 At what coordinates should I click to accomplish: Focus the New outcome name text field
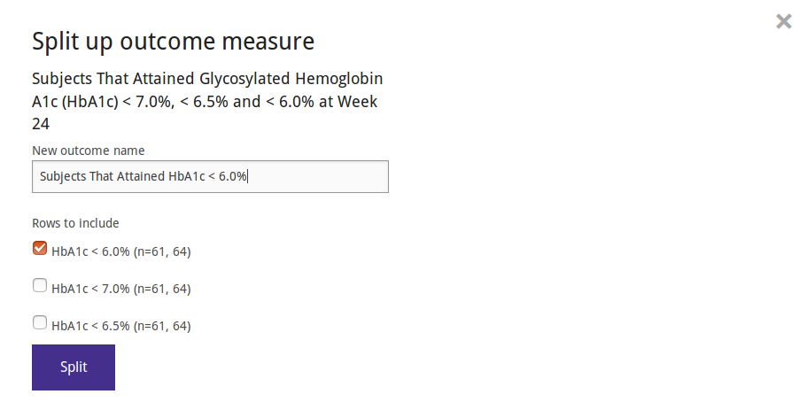click(x=210, y=176)
